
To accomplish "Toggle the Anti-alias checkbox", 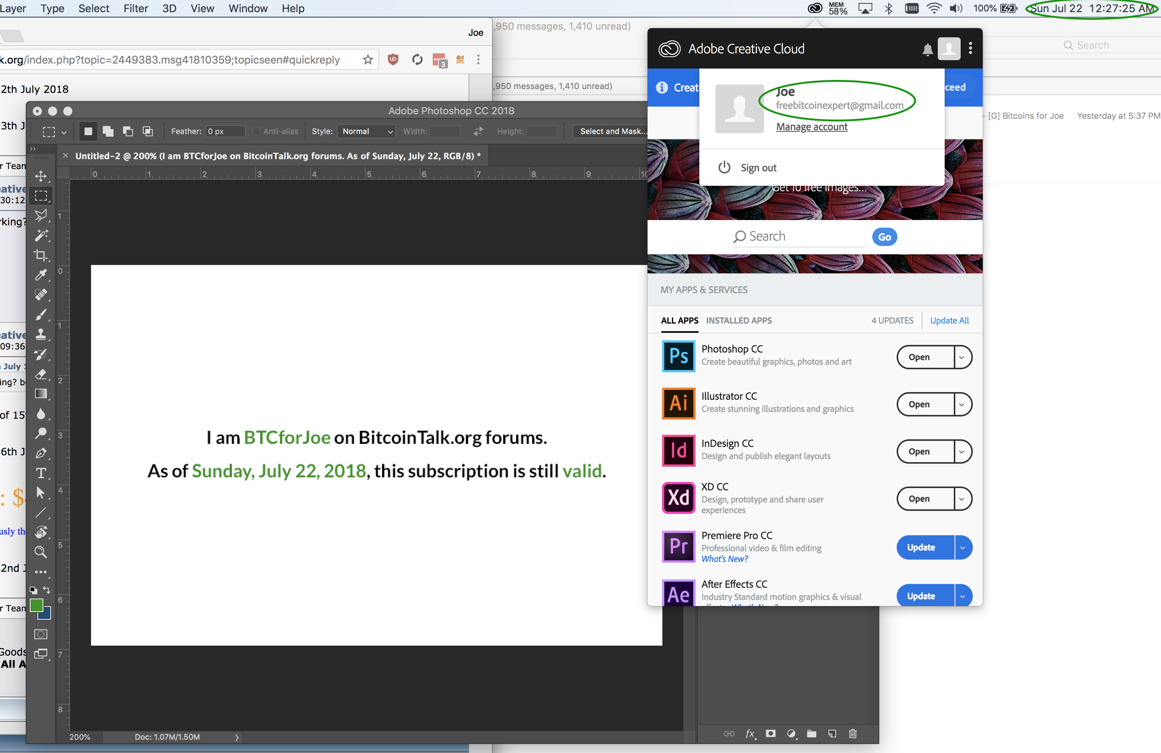I will [x=256, y=131].
